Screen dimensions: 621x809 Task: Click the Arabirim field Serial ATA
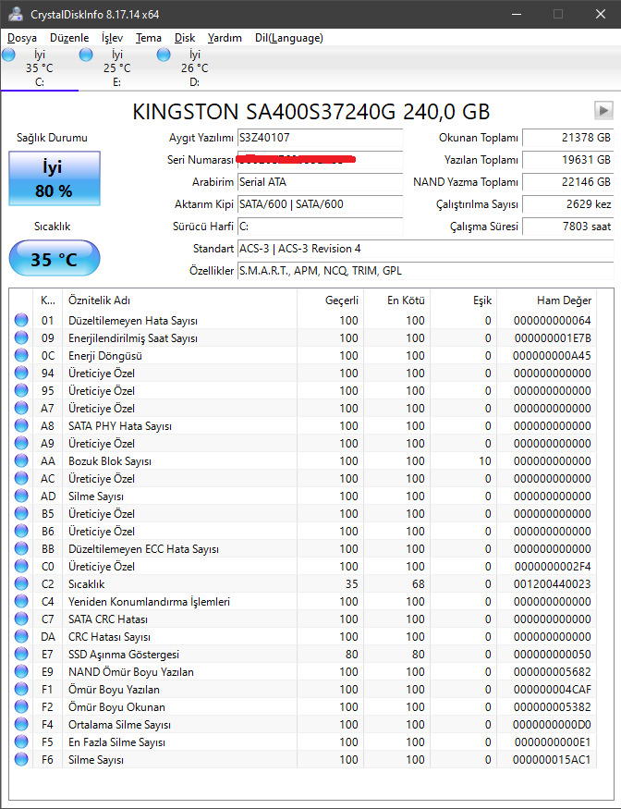click(321, 182)
